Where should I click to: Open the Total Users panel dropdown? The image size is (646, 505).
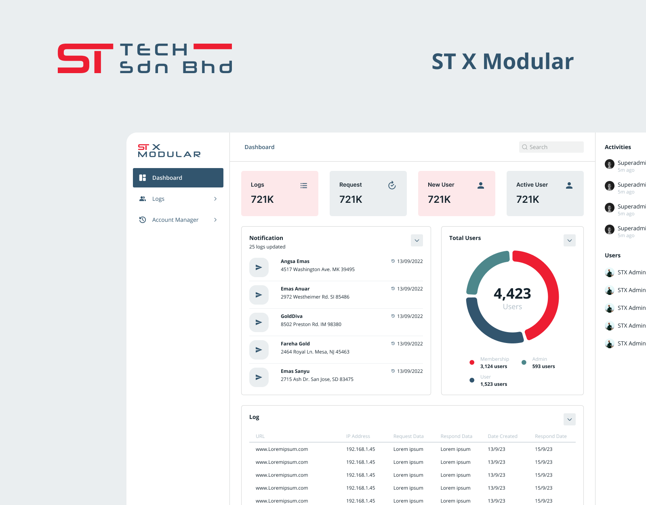click(570, 240)
